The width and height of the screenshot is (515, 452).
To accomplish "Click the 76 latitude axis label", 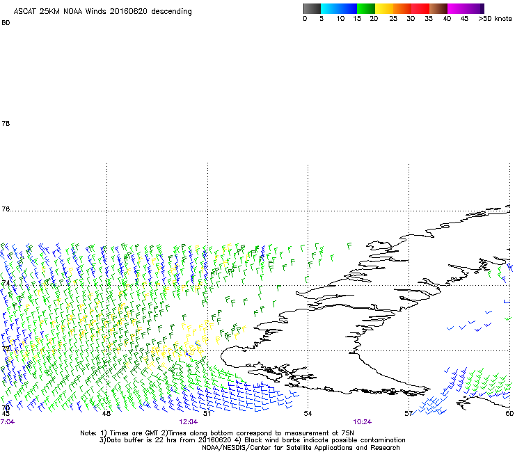I will tap(6, 209).
